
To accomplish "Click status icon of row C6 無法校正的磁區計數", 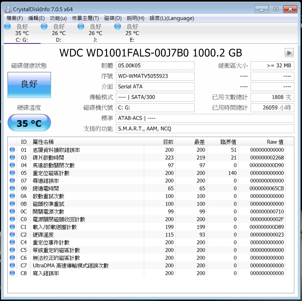I will [x=12, y=258].
